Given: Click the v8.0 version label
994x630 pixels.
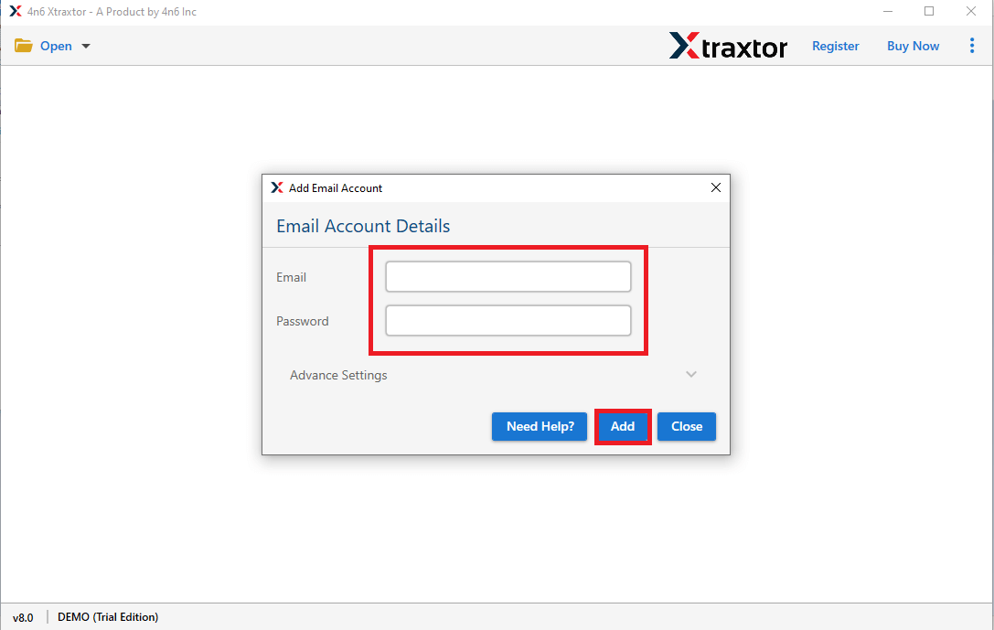Looking at the screenshot, I should click(x=24, y=616).
